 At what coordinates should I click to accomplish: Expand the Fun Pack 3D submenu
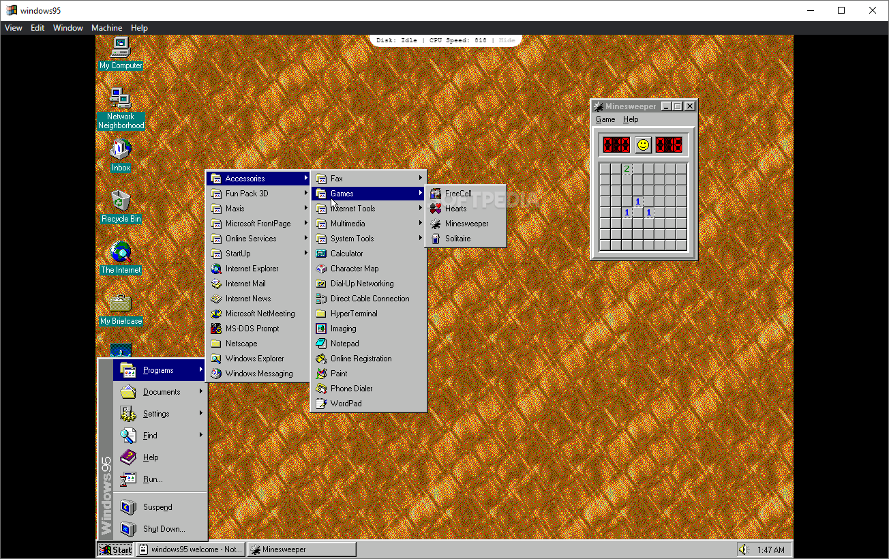click(258, 194)
